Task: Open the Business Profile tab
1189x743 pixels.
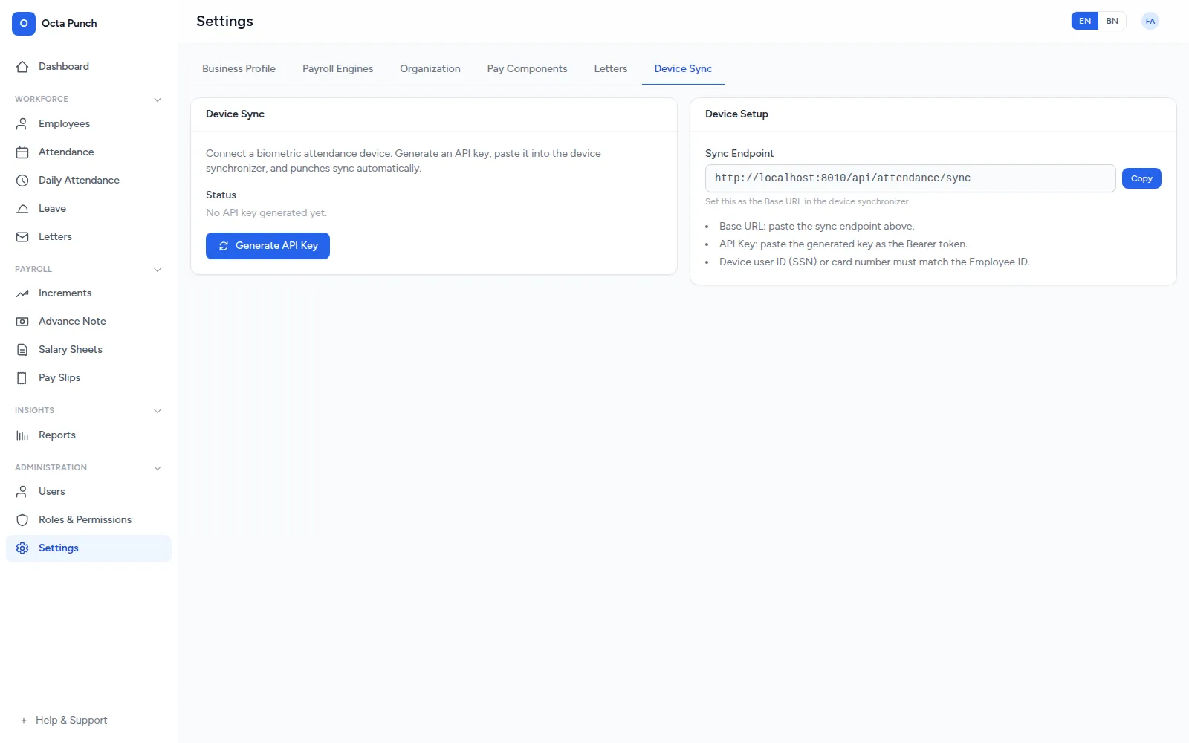Action: pyautogui.click(x=239, y=68)
